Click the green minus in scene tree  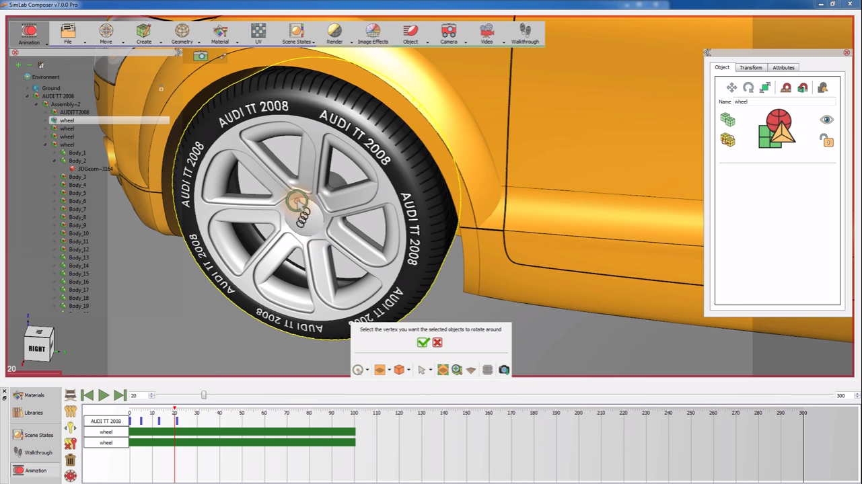point(29,65)
